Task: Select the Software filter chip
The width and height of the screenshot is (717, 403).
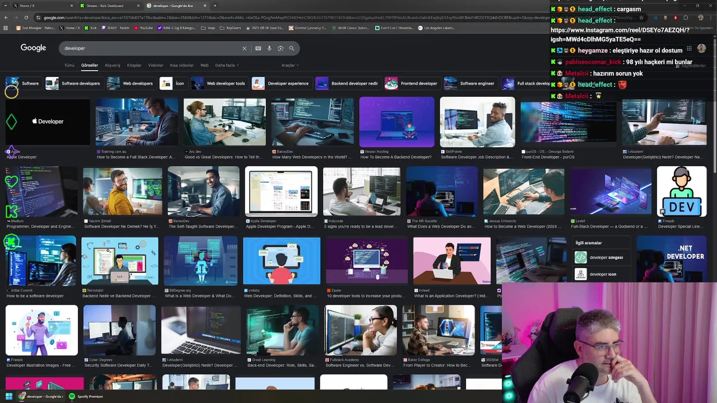Action: click(23, 83)
